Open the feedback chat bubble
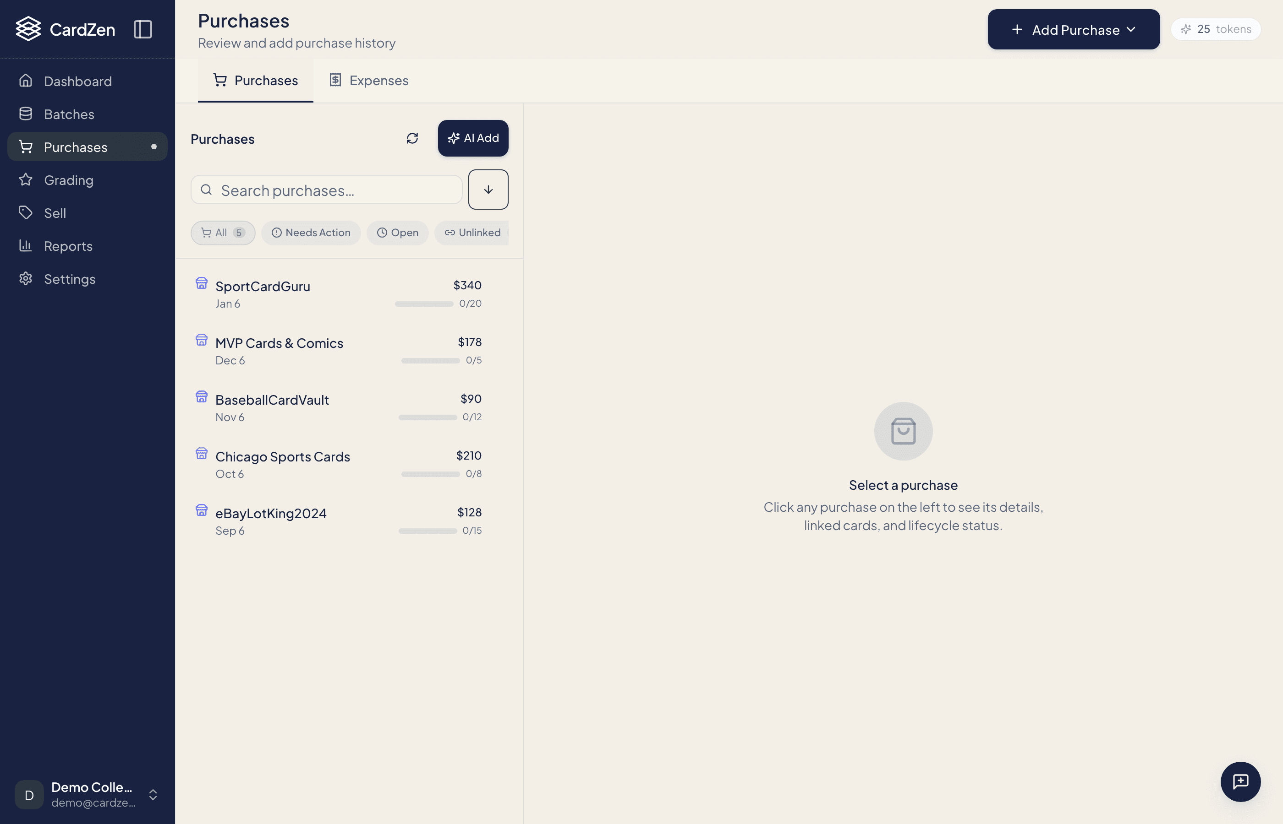1283x824 pixels. (x=1241, y=781)
